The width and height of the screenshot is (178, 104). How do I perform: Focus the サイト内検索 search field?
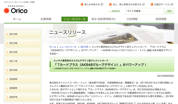click(145, 11)
